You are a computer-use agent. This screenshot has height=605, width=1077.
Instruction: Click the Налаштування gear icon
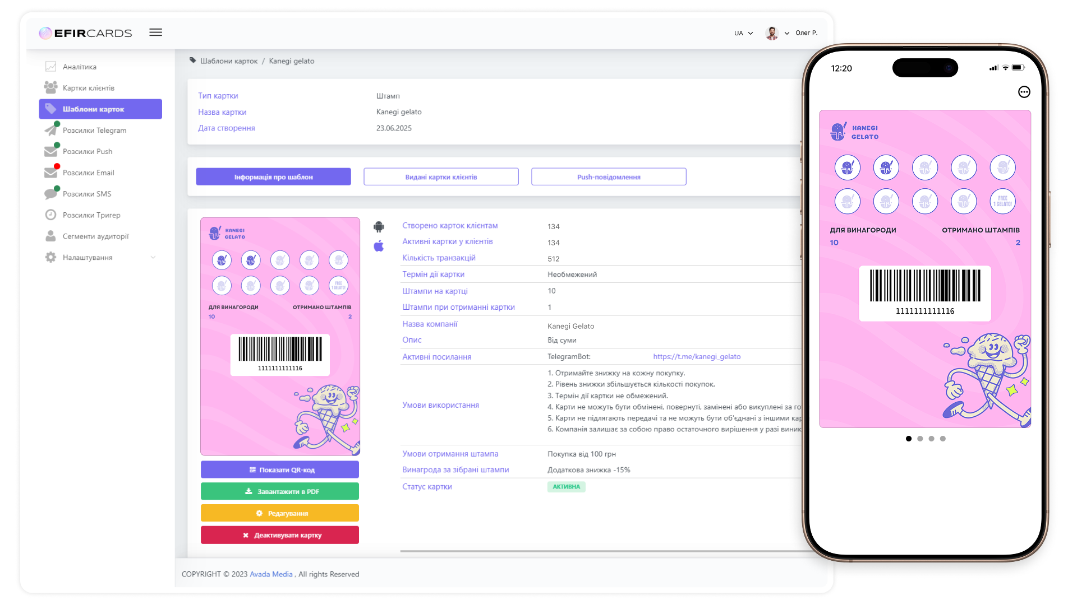(x=50, y=257)
